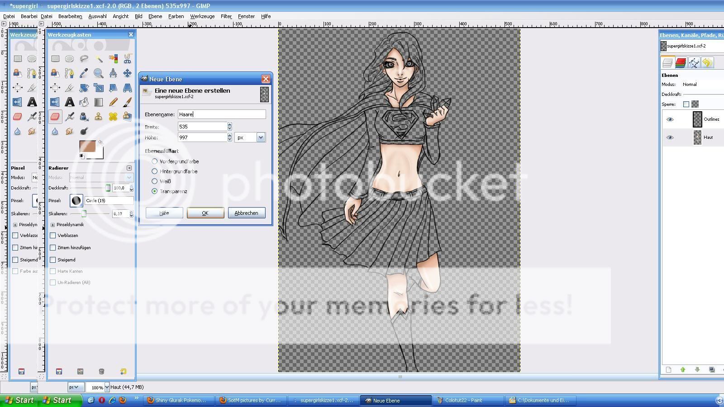
Task: Select the Zoom magnifier tool
Action: [x=99, y=73]
